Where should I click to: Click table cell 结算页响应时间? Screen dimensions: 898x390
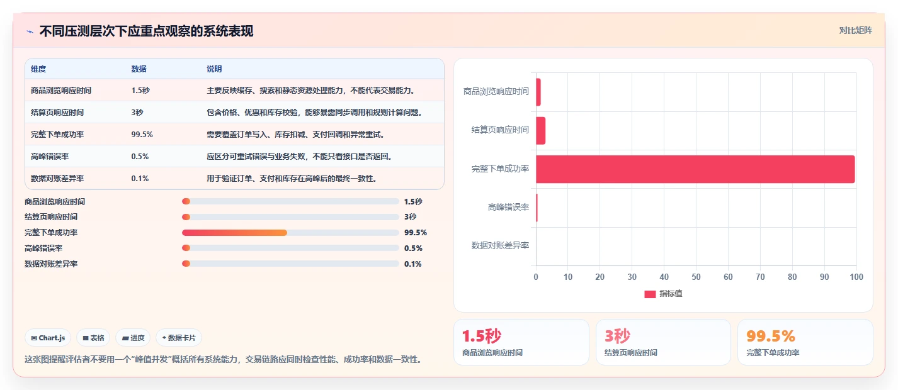57,113
